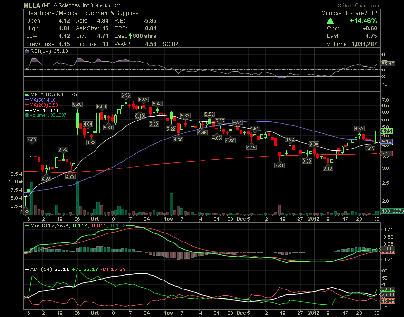Click the 4.96 price label

pyautogui.click(x=202, y=132)
